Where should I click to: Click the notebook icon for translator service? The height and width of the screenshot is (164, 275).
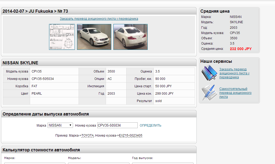(x=209, y=73)
